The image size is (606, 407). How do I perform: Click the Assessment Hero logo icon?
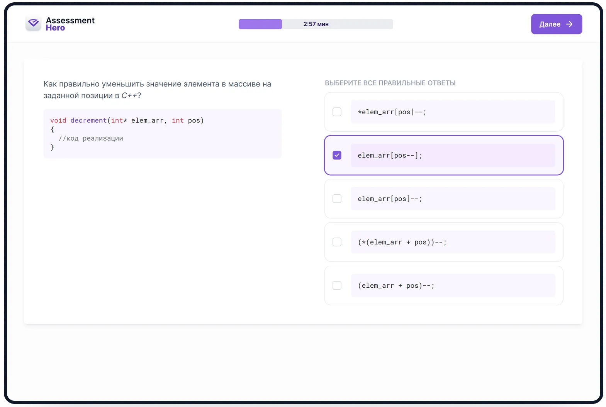pos(33,24)
